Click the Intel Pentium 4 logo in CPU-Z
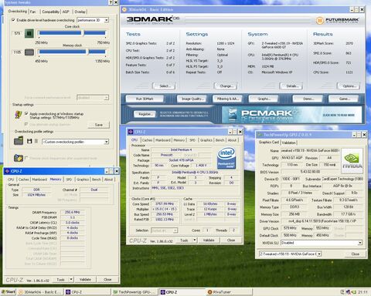 click(226, 158)
